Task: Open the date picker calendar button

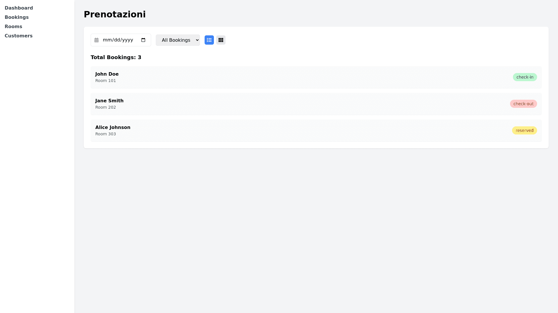Action: point(143,40)
